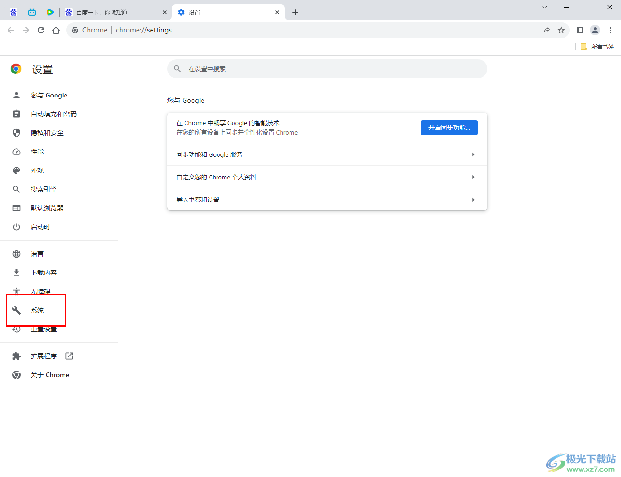Open 默认浏览器 settings section

click(x=47, y=208)
